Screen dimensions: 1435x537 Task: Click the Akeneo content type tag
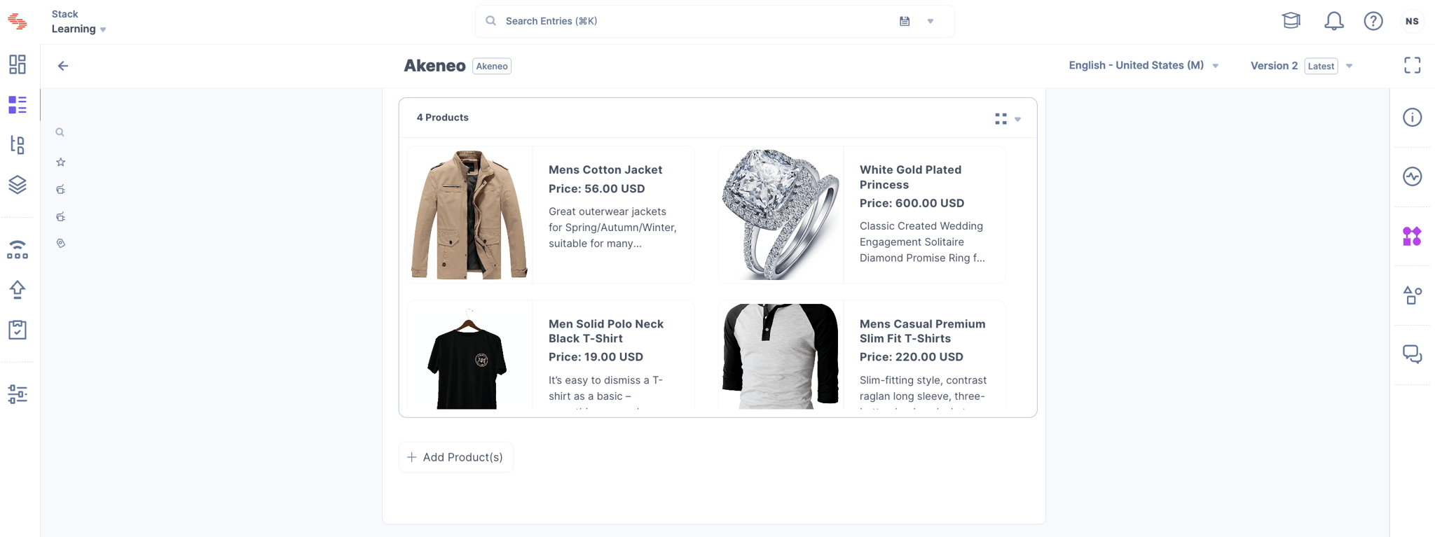492,67
